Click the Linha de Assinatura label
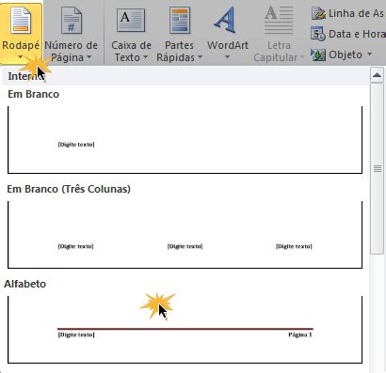This screenshot has height=373, width=386. [357, 13]
